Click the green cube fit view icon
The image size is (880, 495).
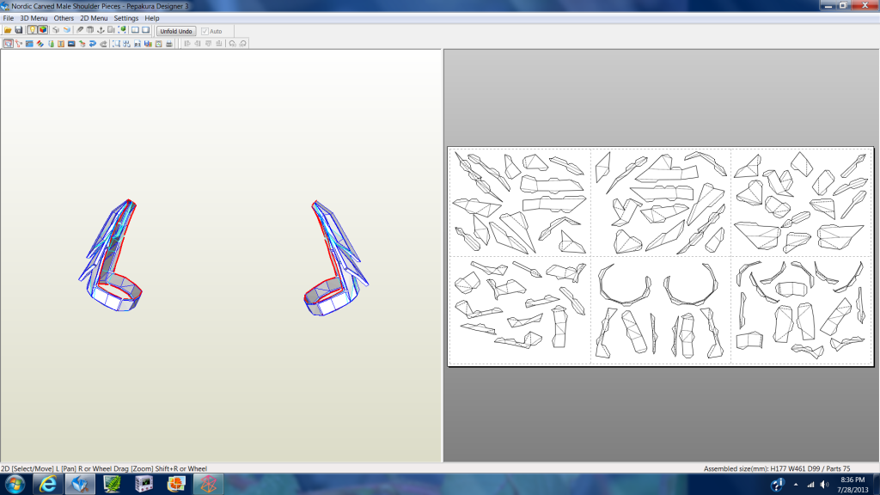(x=122, y=30)
